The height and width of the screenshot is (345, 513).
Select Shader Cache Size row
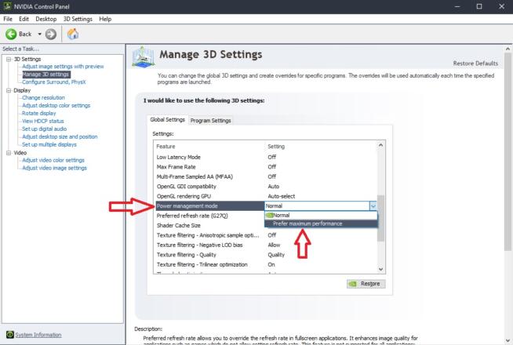209,226
